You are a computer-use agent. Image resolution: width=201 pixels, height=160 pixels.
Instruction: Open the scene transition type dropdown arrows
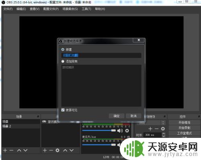(x=163, y=123)
